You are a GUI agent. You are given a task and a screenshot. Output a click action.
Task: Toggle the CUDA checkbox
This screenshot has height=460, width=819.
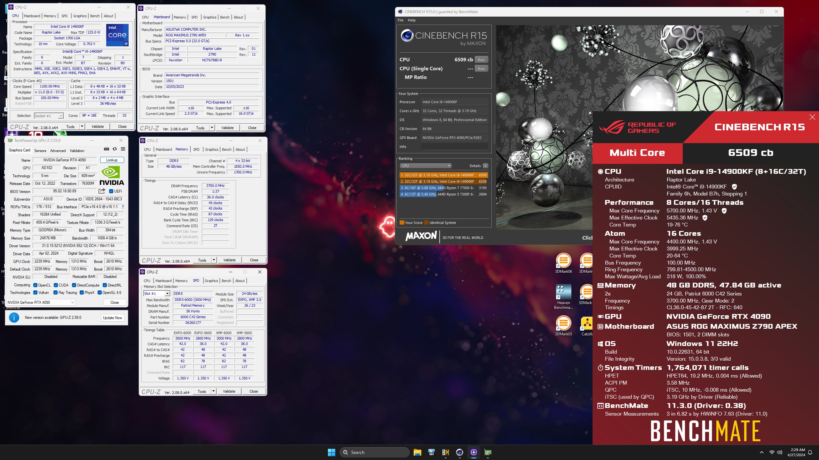click(56, 285)
